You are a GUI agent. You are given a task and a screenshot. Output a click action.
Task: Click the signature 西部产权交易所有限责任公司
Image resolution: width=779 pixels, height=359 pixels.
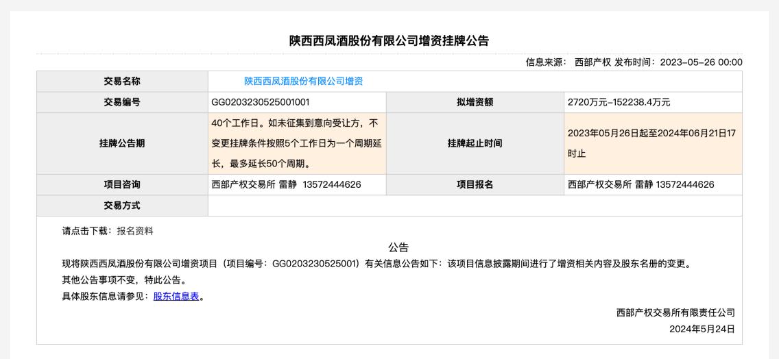point(675,313)
